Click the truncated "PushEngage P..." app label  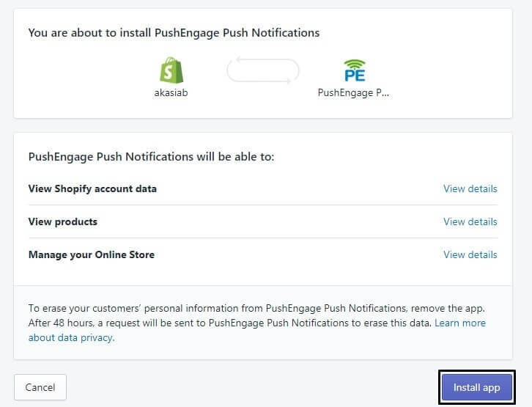tap(353, 93)
